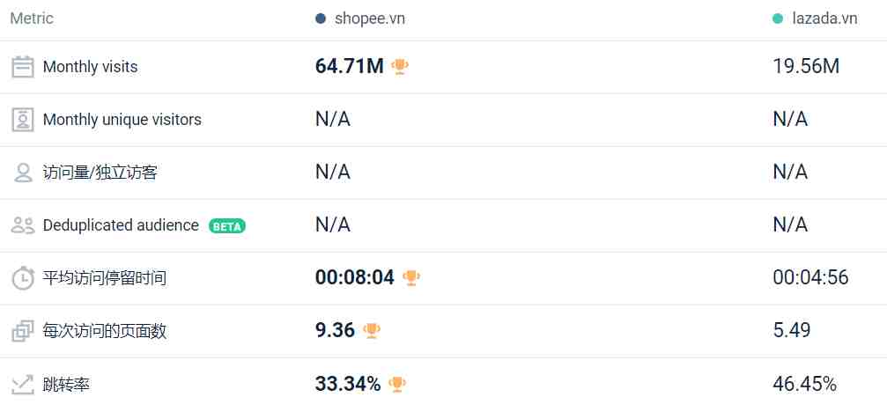Image resolution: width=887 pixels, height=412 pixels.
Task: Click the Monthly visits calendar icon
Action: point(23,67)
